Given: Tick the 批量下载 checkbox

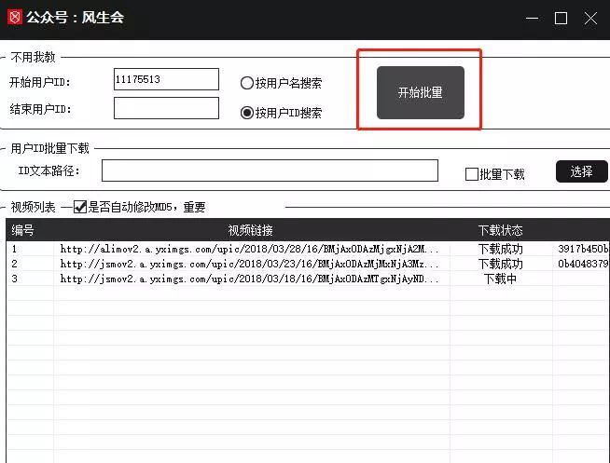Looking at the screenshot, I should tap(472, 174).
